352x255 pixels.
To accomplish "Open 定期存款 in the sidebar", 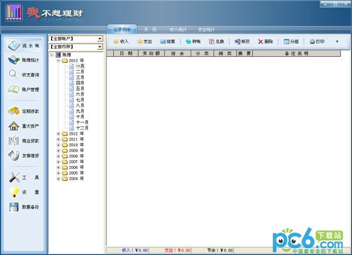I will (x=23, y=111).
